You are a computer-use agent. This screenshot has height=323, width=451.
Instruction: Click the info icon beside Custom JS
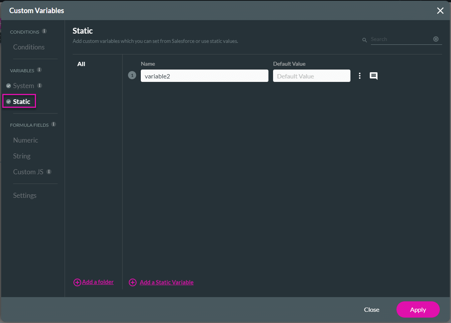pyautogui.click(x=49, y=172)
